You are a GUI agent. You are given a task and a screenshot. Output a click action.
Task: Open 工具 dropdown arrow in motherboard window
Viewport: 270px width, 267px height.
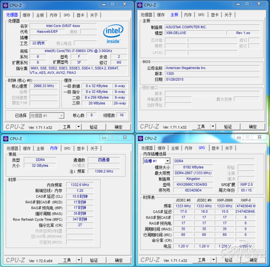coord(213,127)
